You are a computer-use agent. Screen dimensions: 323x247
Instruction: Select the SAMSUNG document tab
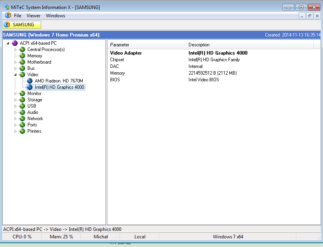click(x=22, y=25)
